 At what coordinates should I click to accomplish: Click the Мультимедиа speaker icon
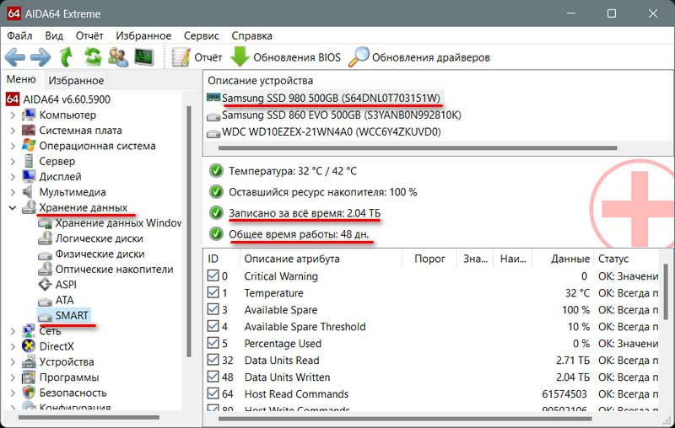(28, 191)
